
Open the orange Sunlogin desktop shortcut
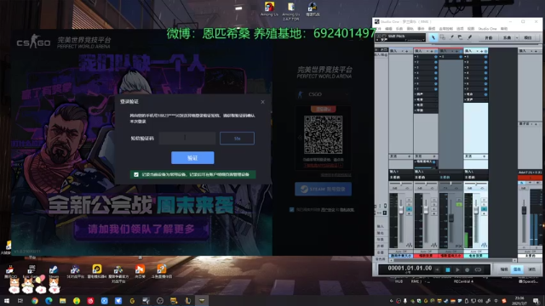point(140,272)
